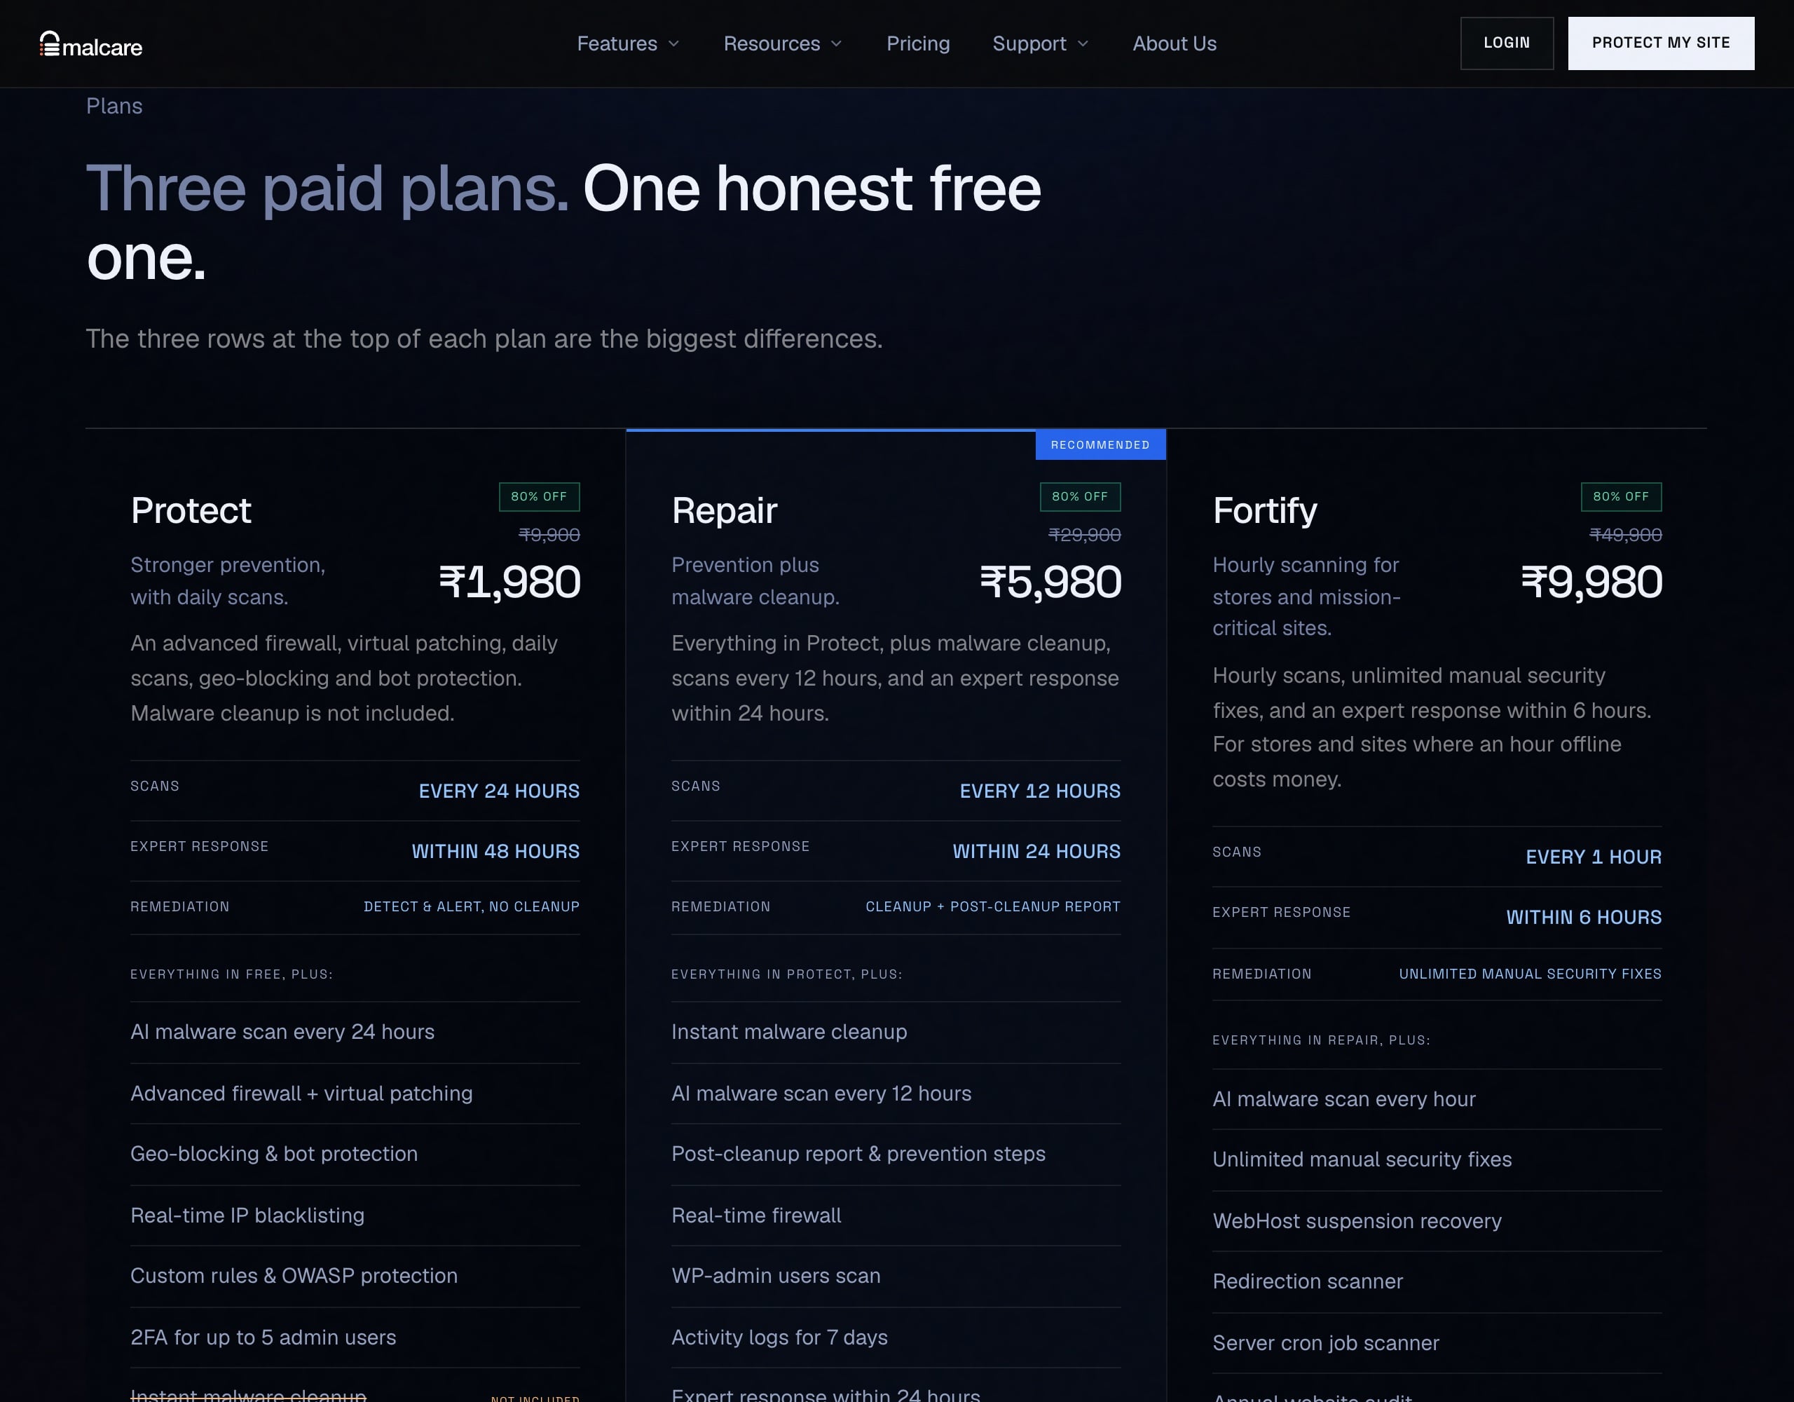
Task: Click the 80% OFF badge on Protect
Action: tap(539, 496)
